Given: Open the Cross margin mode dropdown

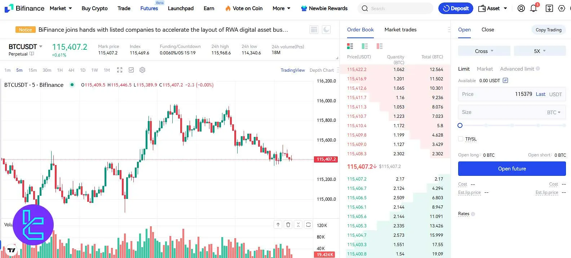Looking at the screenshot, I should [484, 51].
